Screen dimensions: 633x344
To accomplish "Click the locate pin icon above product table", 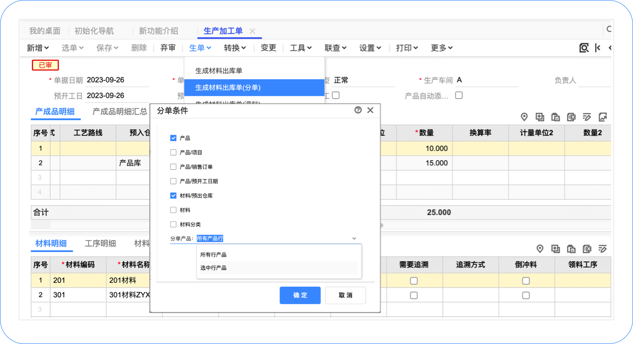I will [524, 117].
